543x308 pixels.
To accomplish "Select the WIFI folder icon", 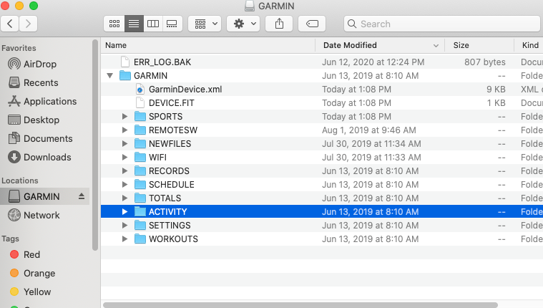I will pos(140,158).
